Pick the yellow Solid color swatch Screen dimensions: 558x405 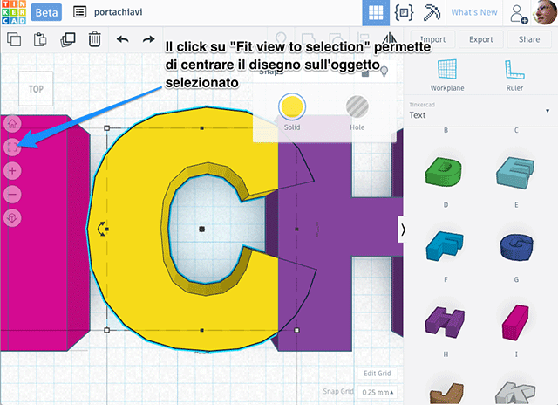pos(292,106)
